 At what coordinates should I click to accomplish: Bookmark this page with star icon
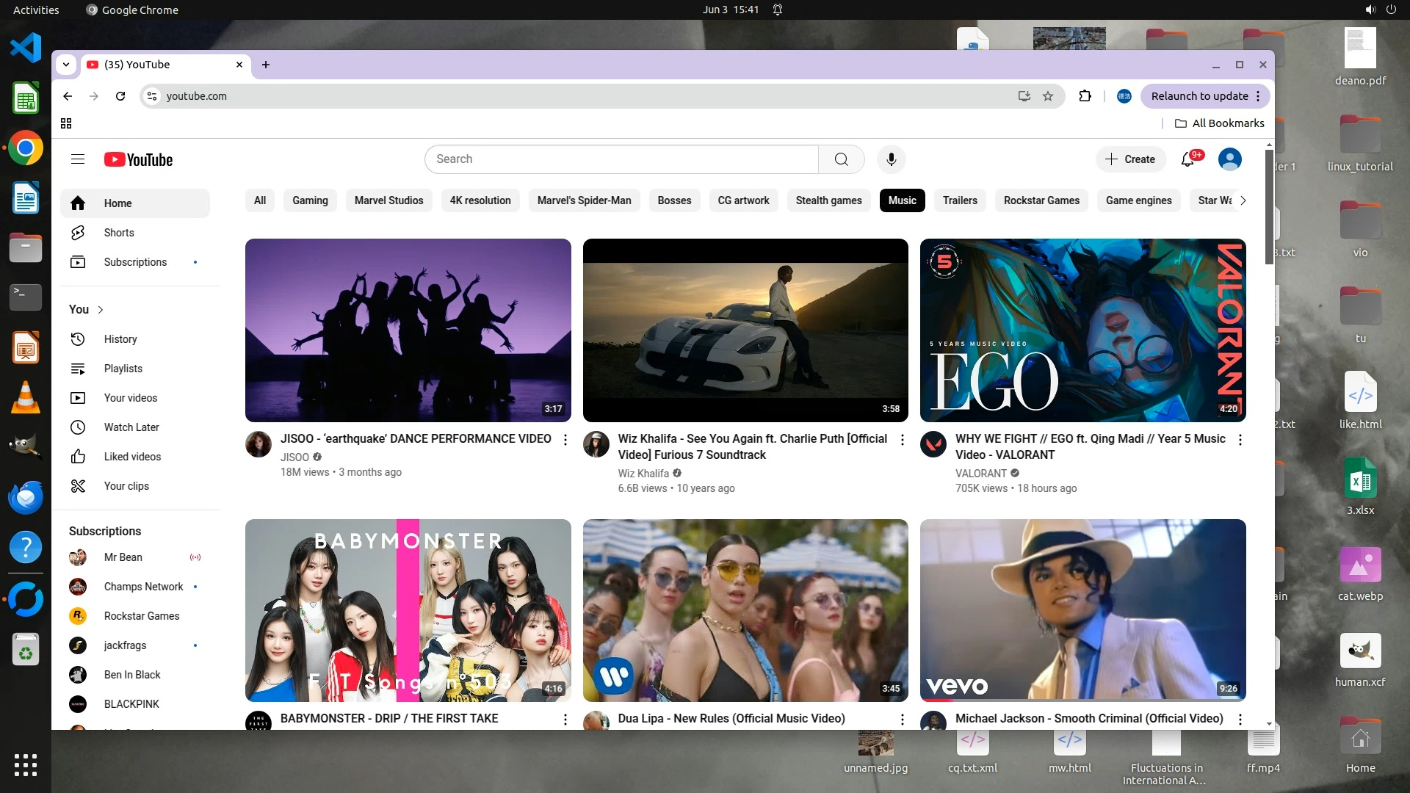point(1048,96)
